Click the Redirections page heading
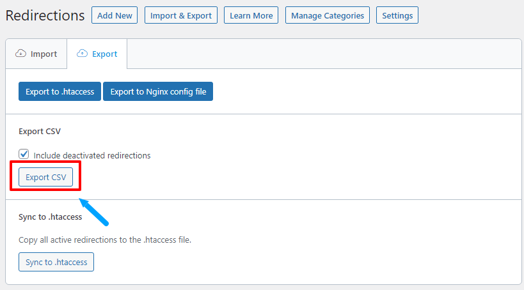 [x=45, y=15]
